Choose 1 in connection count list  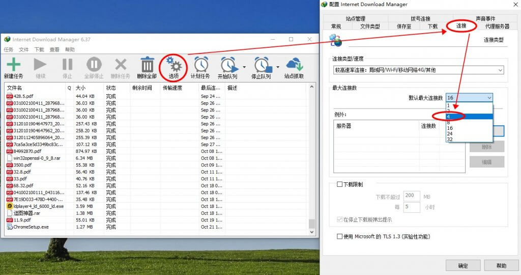469,105
